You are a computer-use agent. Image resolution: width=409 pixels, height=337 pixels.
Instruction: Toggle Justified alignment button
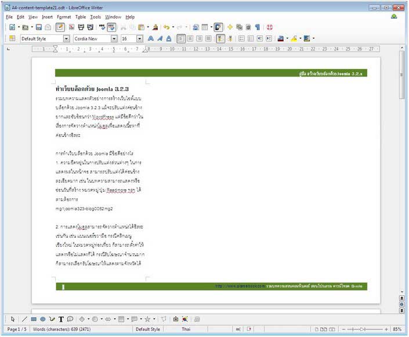pos(209,39)
